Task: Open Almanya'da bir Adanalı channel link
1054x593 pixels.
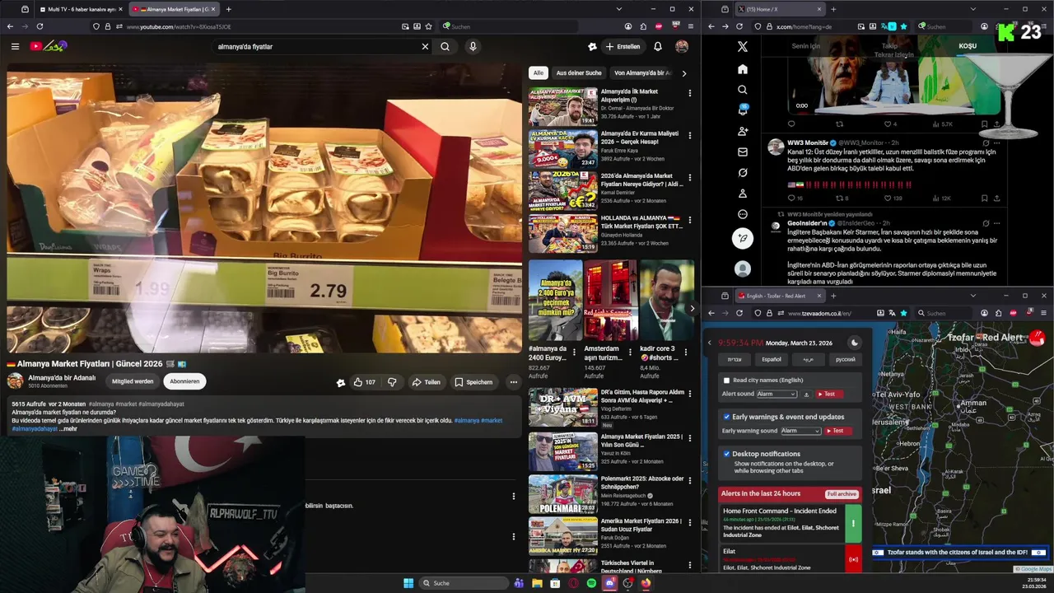Action: [62, 378]
